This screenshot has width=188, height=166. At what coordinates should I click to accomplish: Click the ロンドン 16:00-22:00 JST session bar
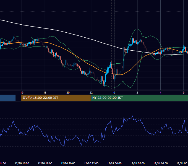click(56, 98)
